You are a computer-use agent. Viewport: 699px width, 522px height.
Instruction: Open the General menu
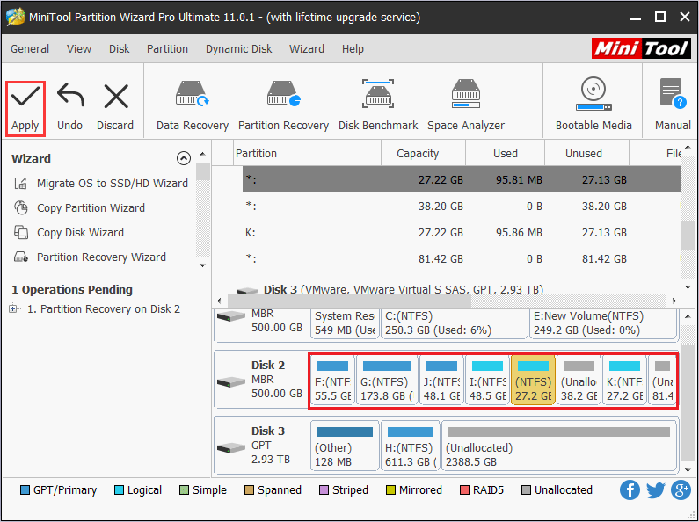pos(30,49)
